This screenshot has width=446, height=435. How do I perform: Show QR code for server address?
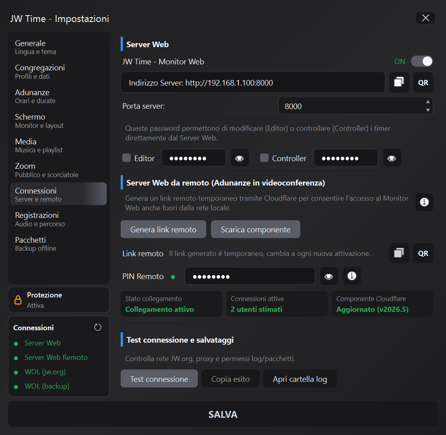click(x=423, y=82)
